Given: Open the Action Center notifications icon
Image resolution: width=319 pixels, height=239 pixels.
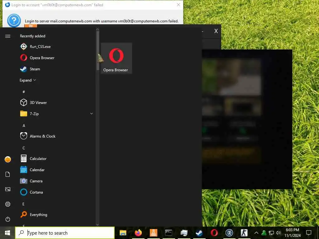Looking at the screenshot, I should click(309, 233).
